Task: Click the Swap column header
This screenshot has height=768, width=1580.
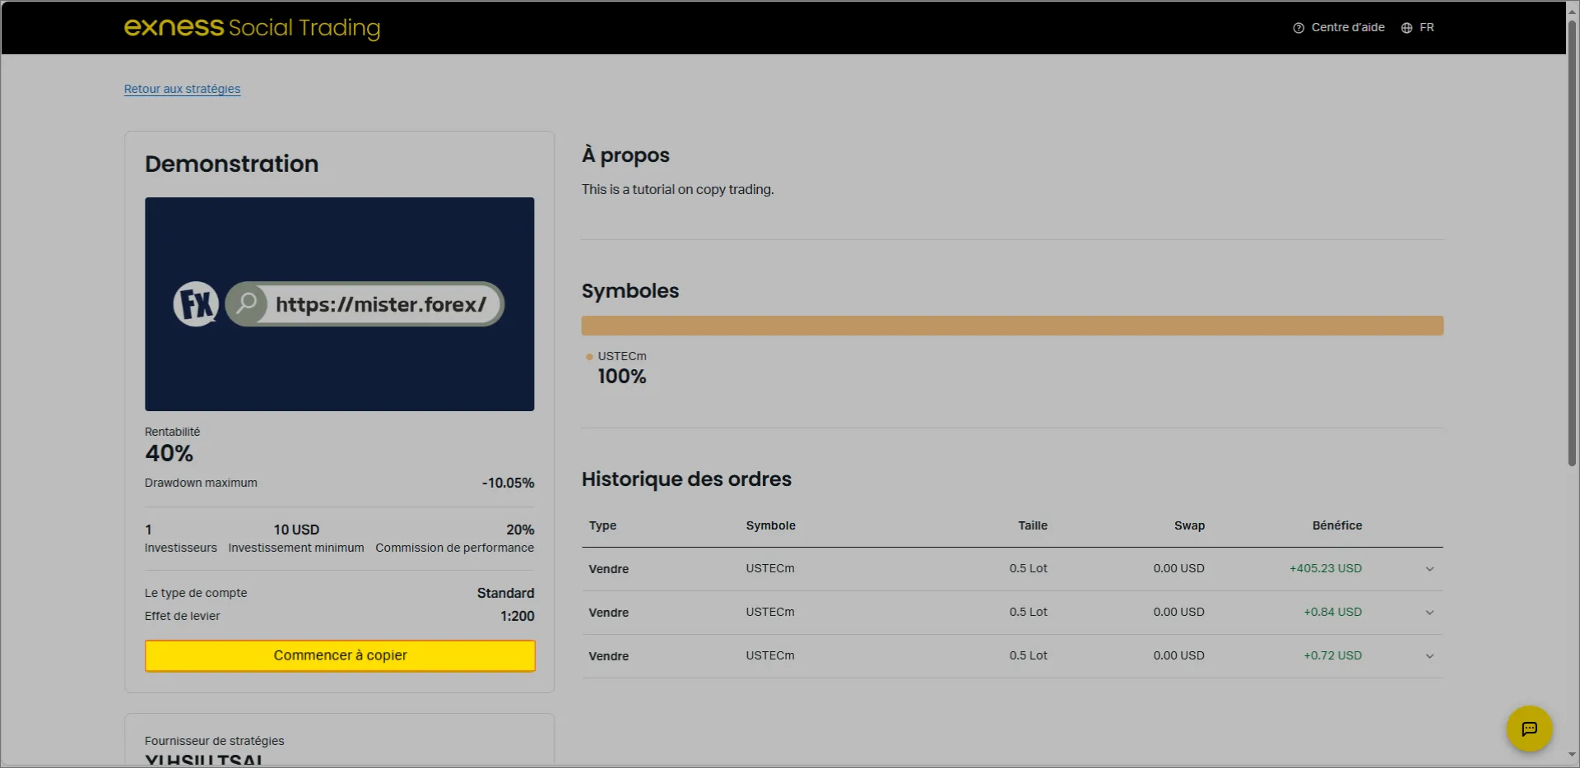Action: coord(1189,525)
